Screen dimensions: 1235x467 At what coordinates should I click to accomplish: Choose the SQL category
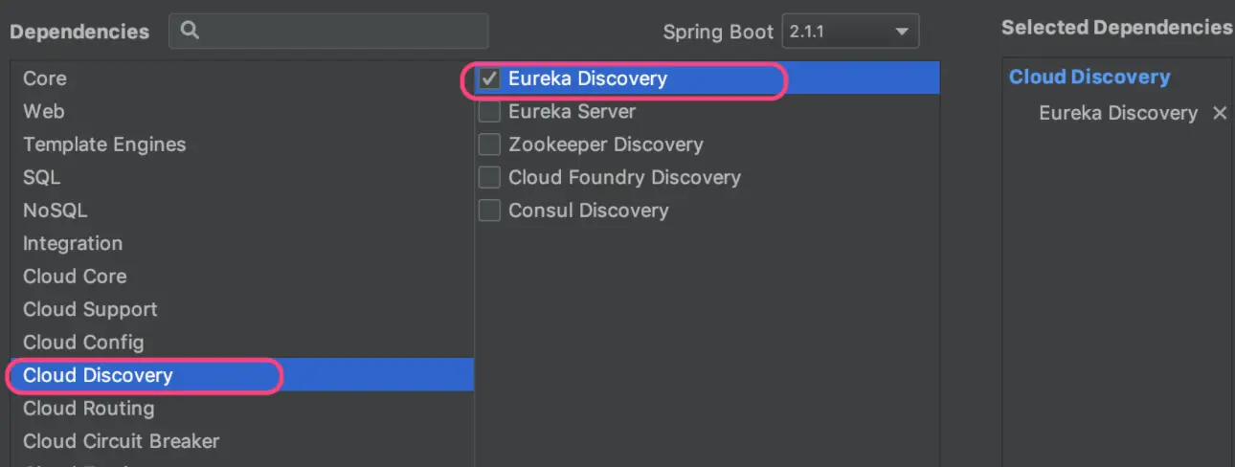pyautogui.click(x=41, y=177)
